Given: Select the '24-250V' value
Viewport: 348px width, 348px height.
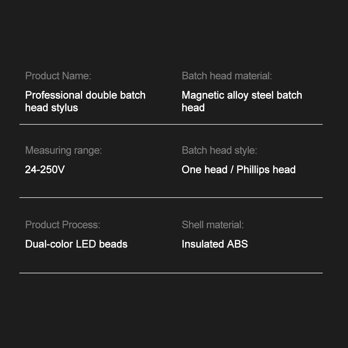Looking at the screenshot, I should [x=45, y=169].
